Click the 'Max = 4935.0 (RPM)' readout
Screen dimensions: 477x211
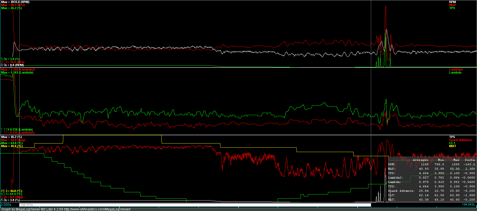click(15, 2)
